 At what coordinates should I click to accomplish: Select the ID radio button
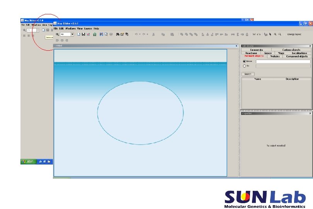pos(244,66)
